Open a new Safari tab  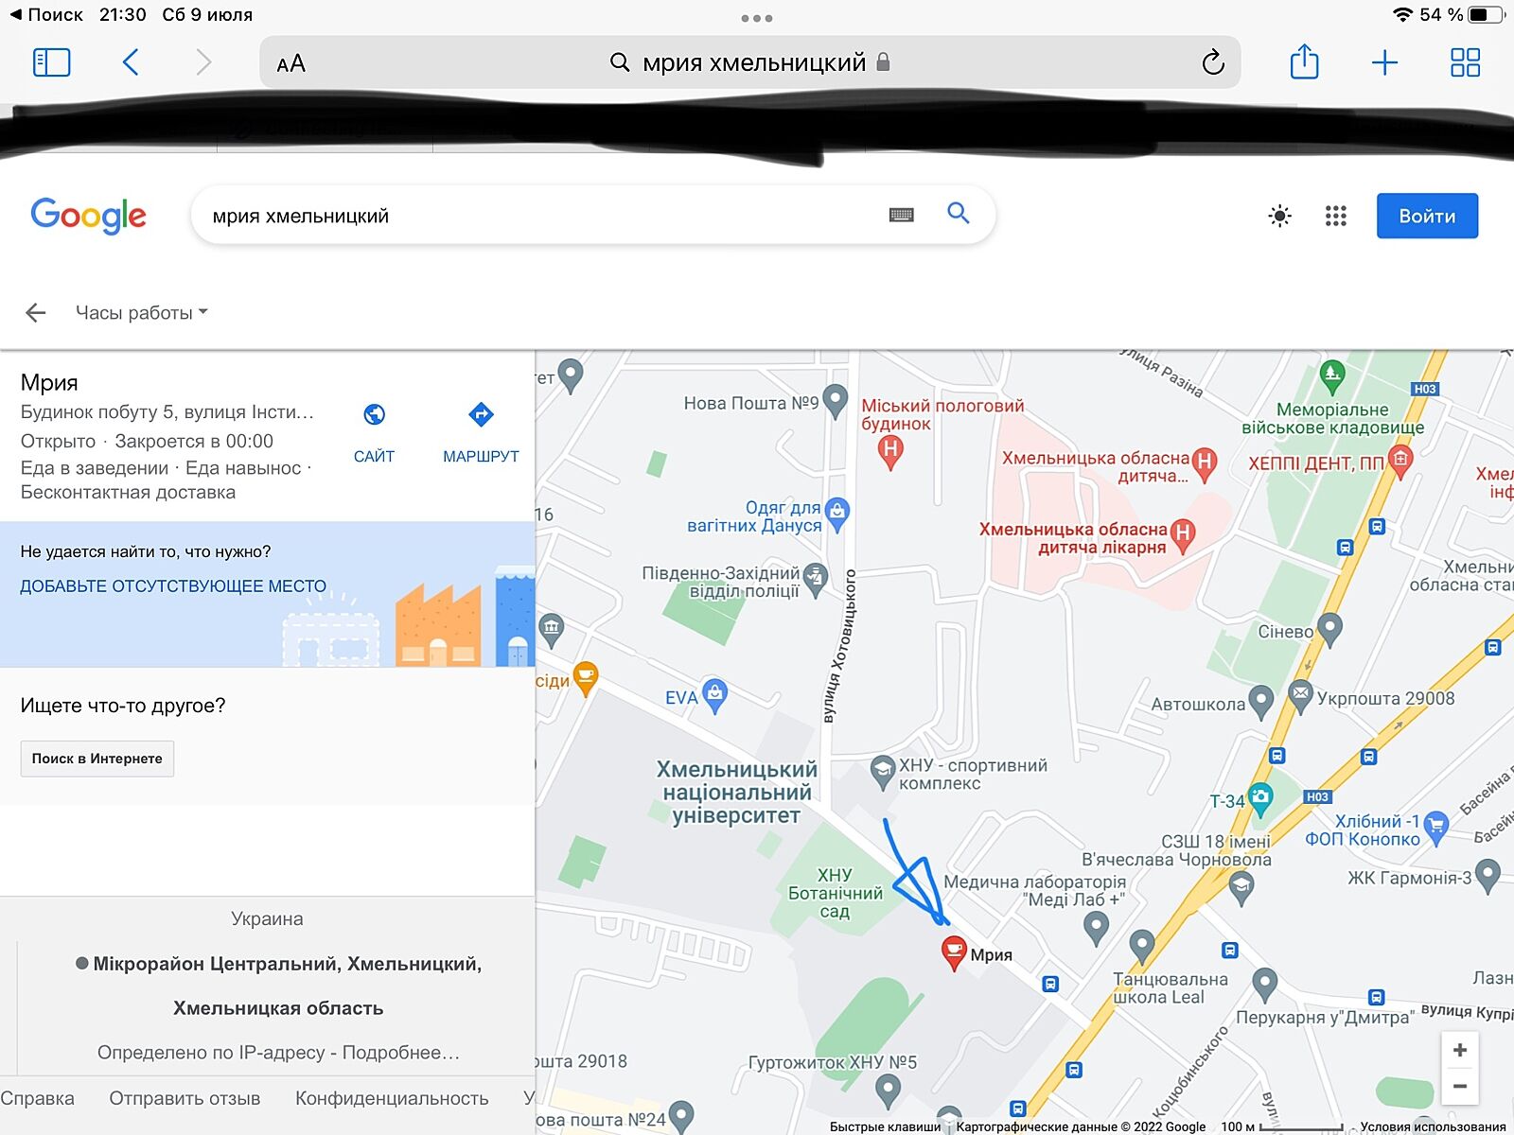1384,62
